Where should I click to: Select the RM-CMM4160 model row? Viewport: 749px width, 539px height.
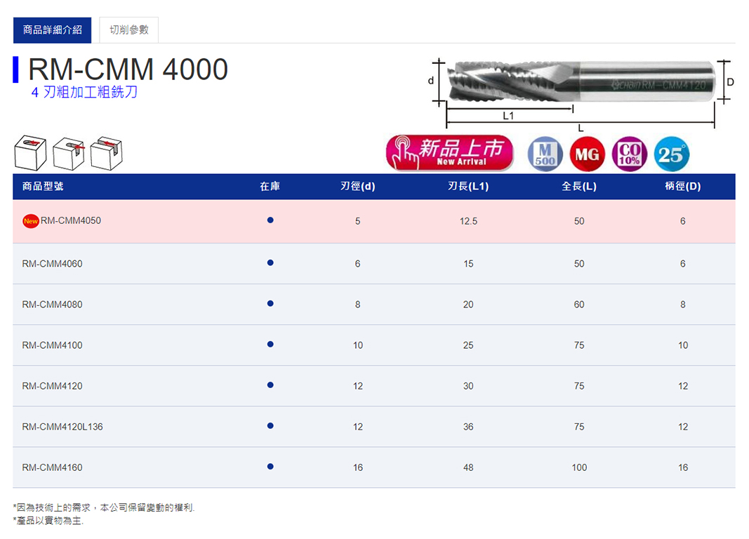pos(52,467)
